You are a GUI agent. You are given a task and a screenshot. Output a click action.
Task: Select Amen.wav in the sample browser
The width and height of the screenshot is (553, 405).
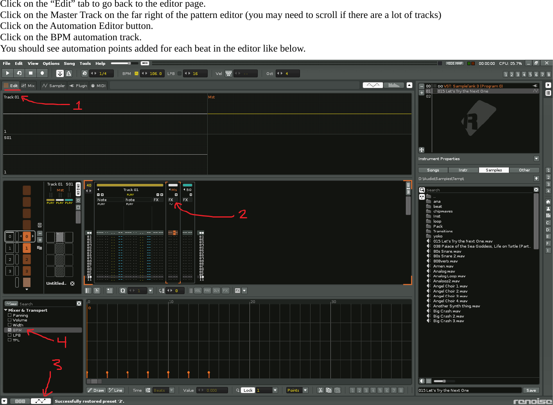443,266
